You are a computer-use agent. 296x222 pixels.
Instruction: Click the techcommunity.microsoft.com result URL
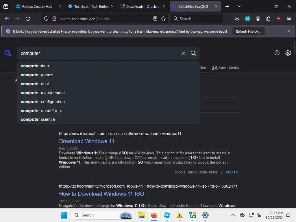tap(148, 186)
